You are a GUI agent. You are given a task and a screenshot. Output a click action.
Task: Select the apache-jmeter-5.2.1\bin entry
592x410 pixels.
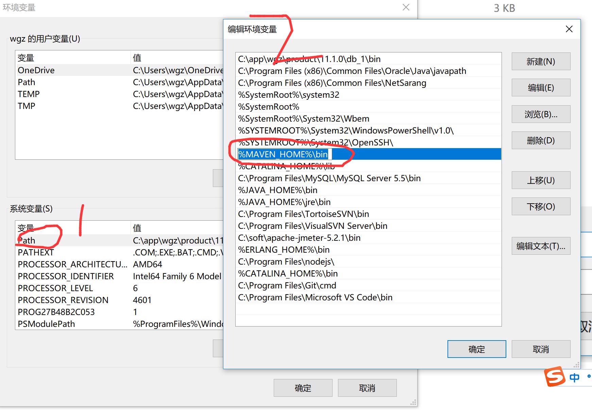pyautogui.click(x=368, y=238)
